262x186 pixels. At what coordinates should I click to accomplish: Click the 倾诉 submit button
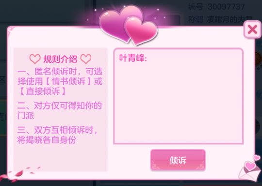tap(178, 160)
